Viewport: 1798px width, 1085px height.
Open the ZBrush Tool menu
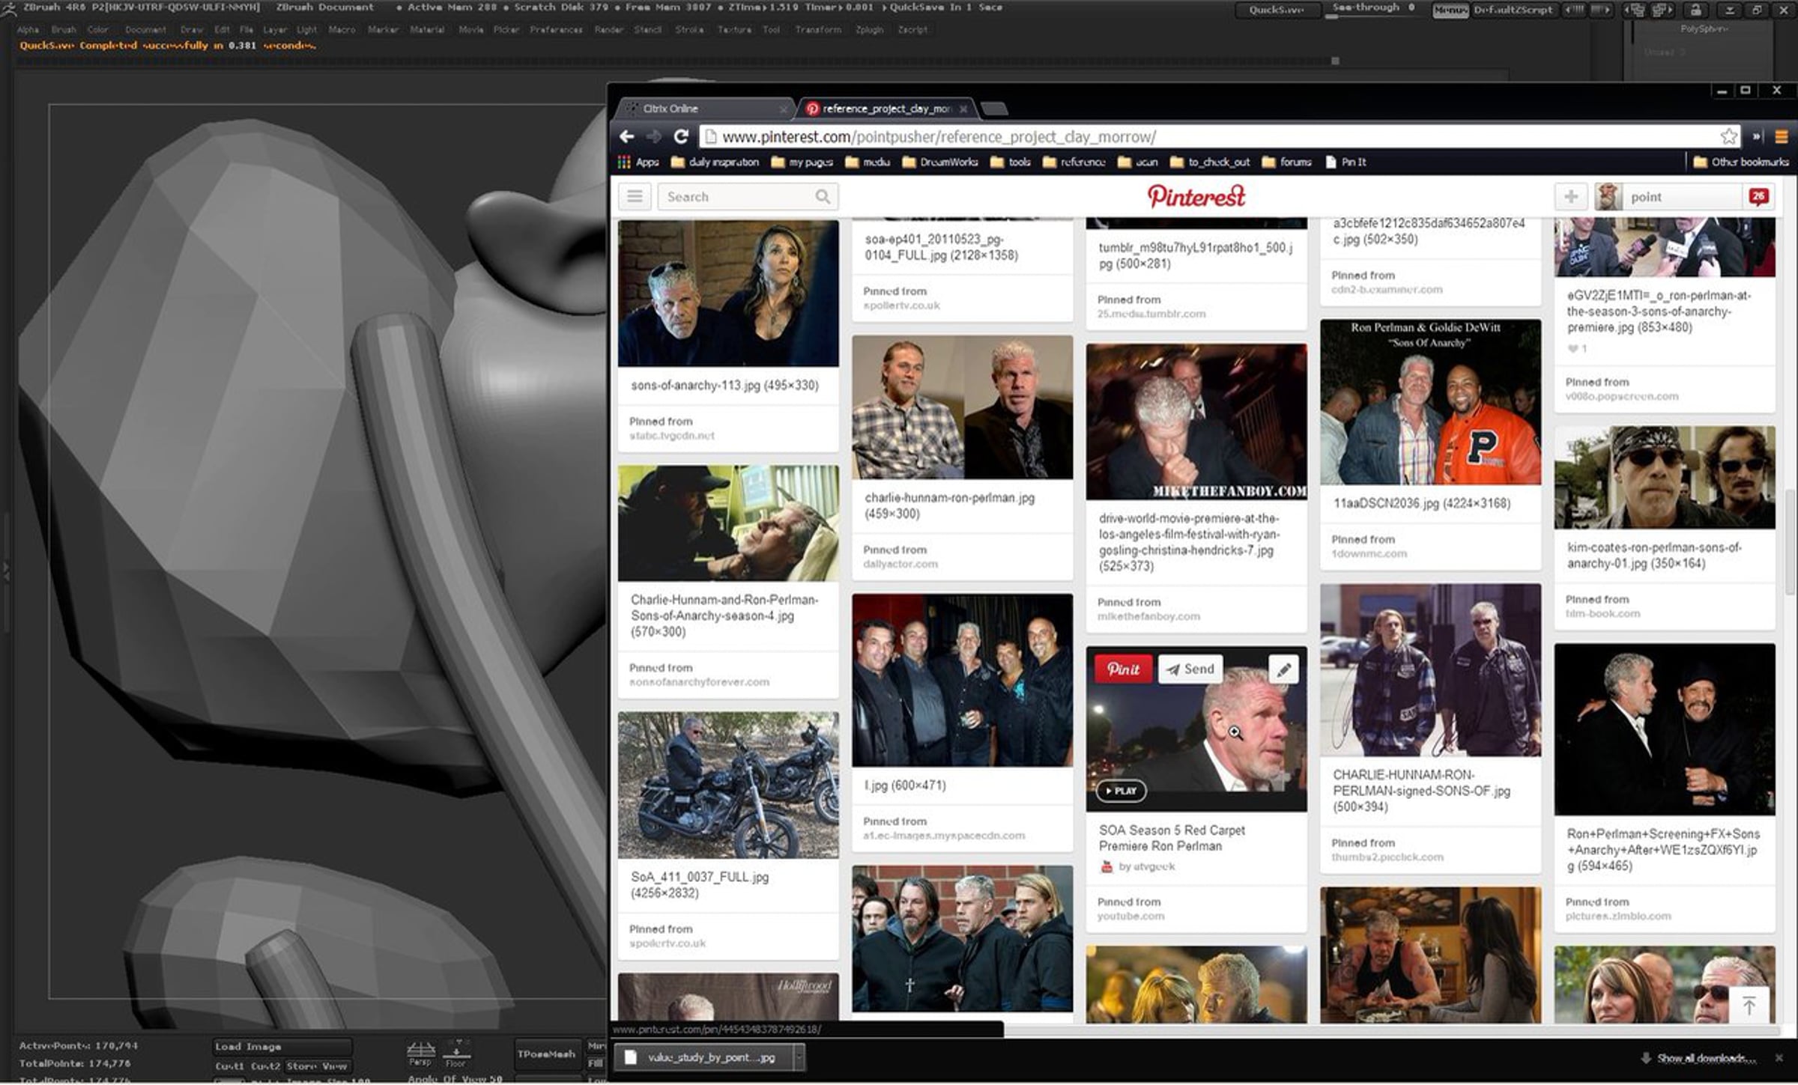click(772, 30)
